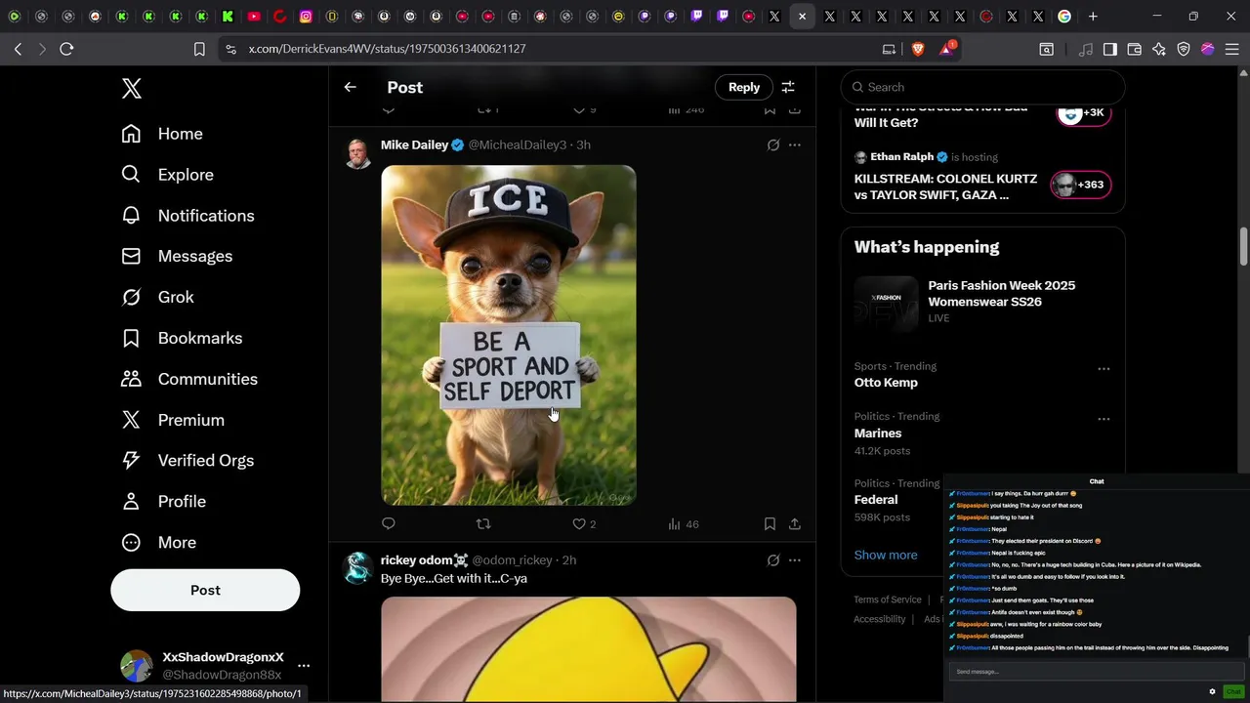The image size is (1250, 703).
Task: Go back using the Post header arrow
Action: [350, 87]
